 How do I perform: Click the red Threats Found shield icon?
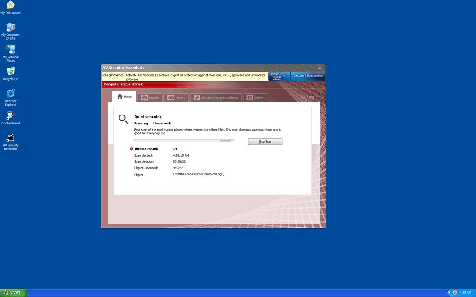pos(132,149)
